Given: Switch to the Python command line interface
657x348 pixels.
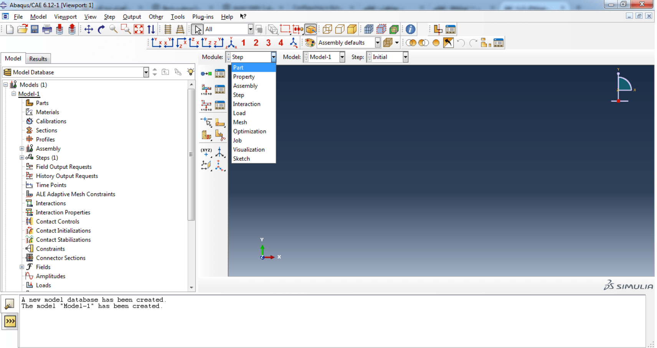Looking at the screenshot, I should tap(10, 321).
